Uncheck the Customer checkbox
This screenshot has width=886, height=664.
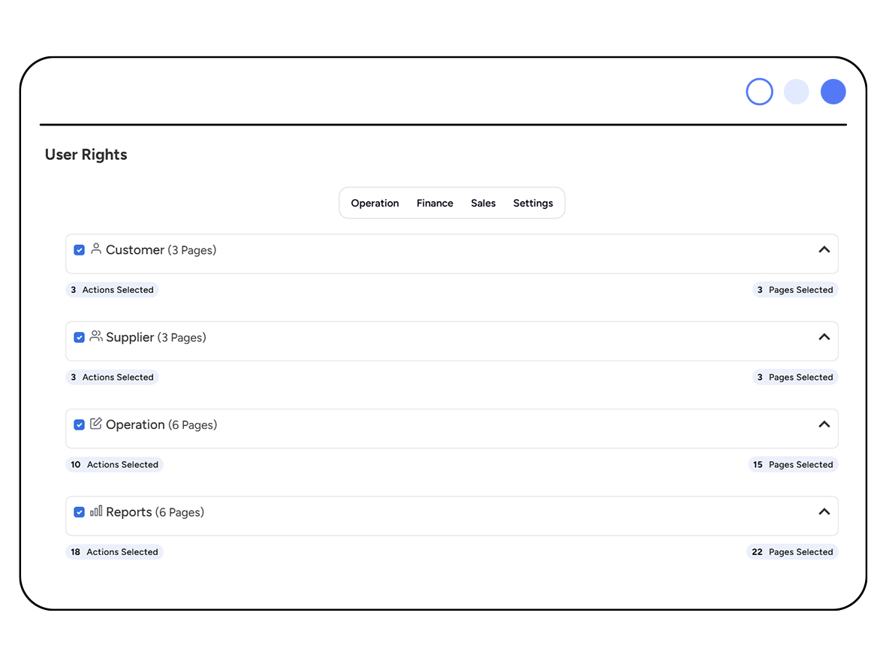79,250
